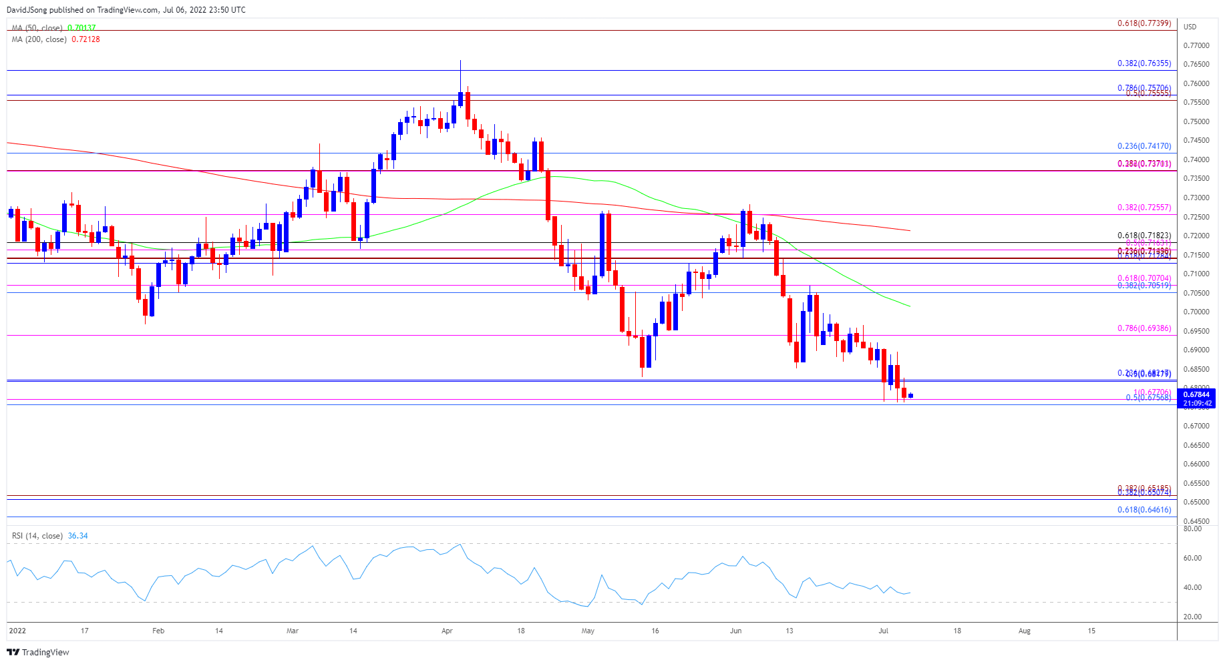Click the USD currency label on price axis
The image size is (1225, 664).
click(1190, 27)
